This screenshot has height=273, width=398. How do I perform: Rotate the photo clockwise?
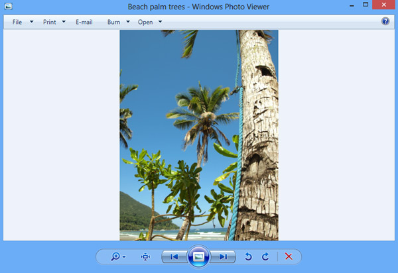coord(265,256)
